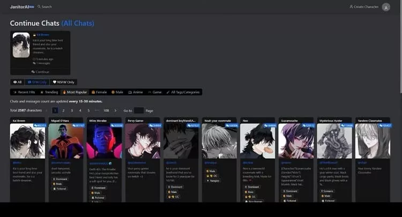The width and height of the screenshot is (402, 217).
Task: Click Pervy Gamer card title
Action: pos(136,121)
